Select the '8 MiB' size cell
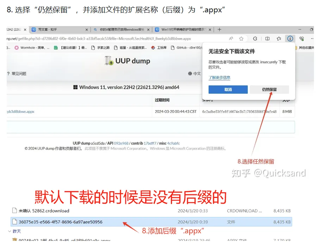The width and height of the screenshot is (321, 249). [x=287, y=112]
